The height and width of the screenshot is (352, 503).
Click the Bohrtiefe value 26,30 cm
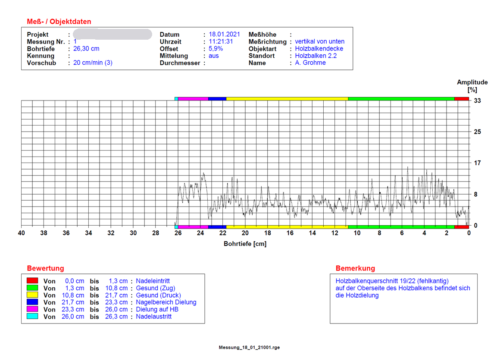click(86, 49)
